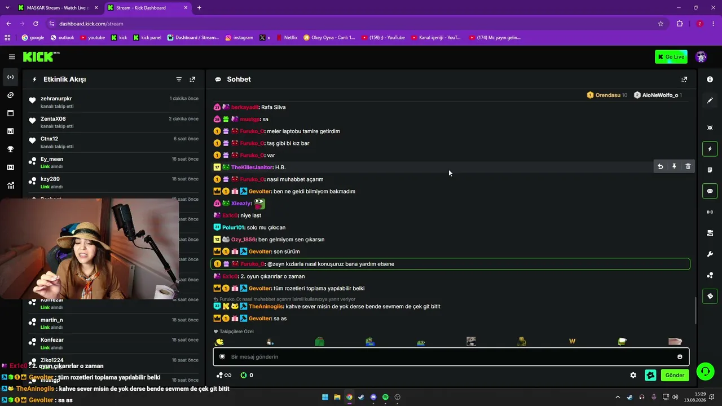The image size is (722, 406).
Task: Click TheAninogils username in chat
Action: (266, 307)
